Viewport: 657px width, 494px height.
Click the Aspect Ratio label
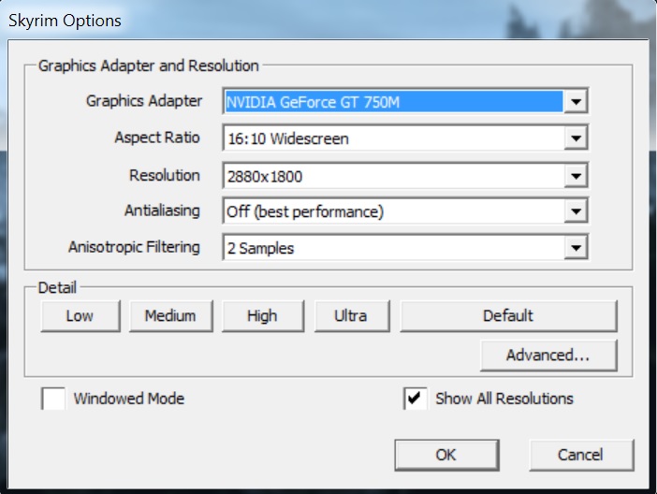(x=157, y=138)
